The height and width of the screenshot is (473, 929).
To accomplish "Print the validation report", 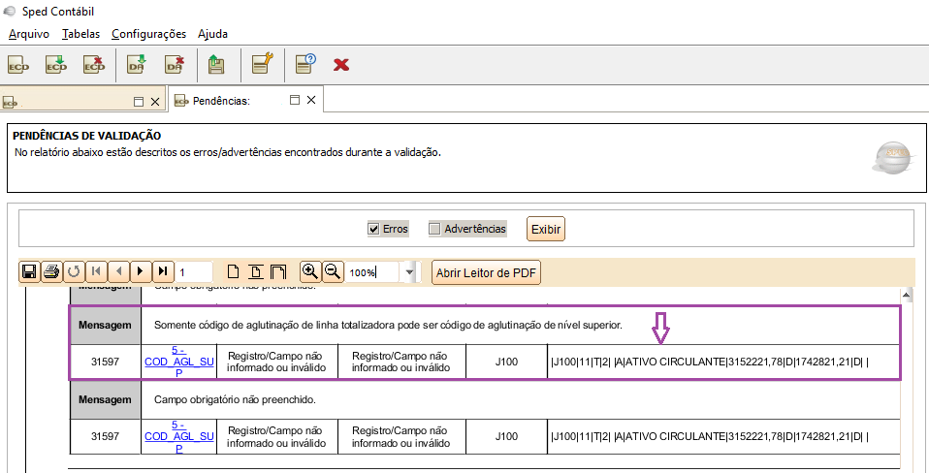I will (51, 271).
